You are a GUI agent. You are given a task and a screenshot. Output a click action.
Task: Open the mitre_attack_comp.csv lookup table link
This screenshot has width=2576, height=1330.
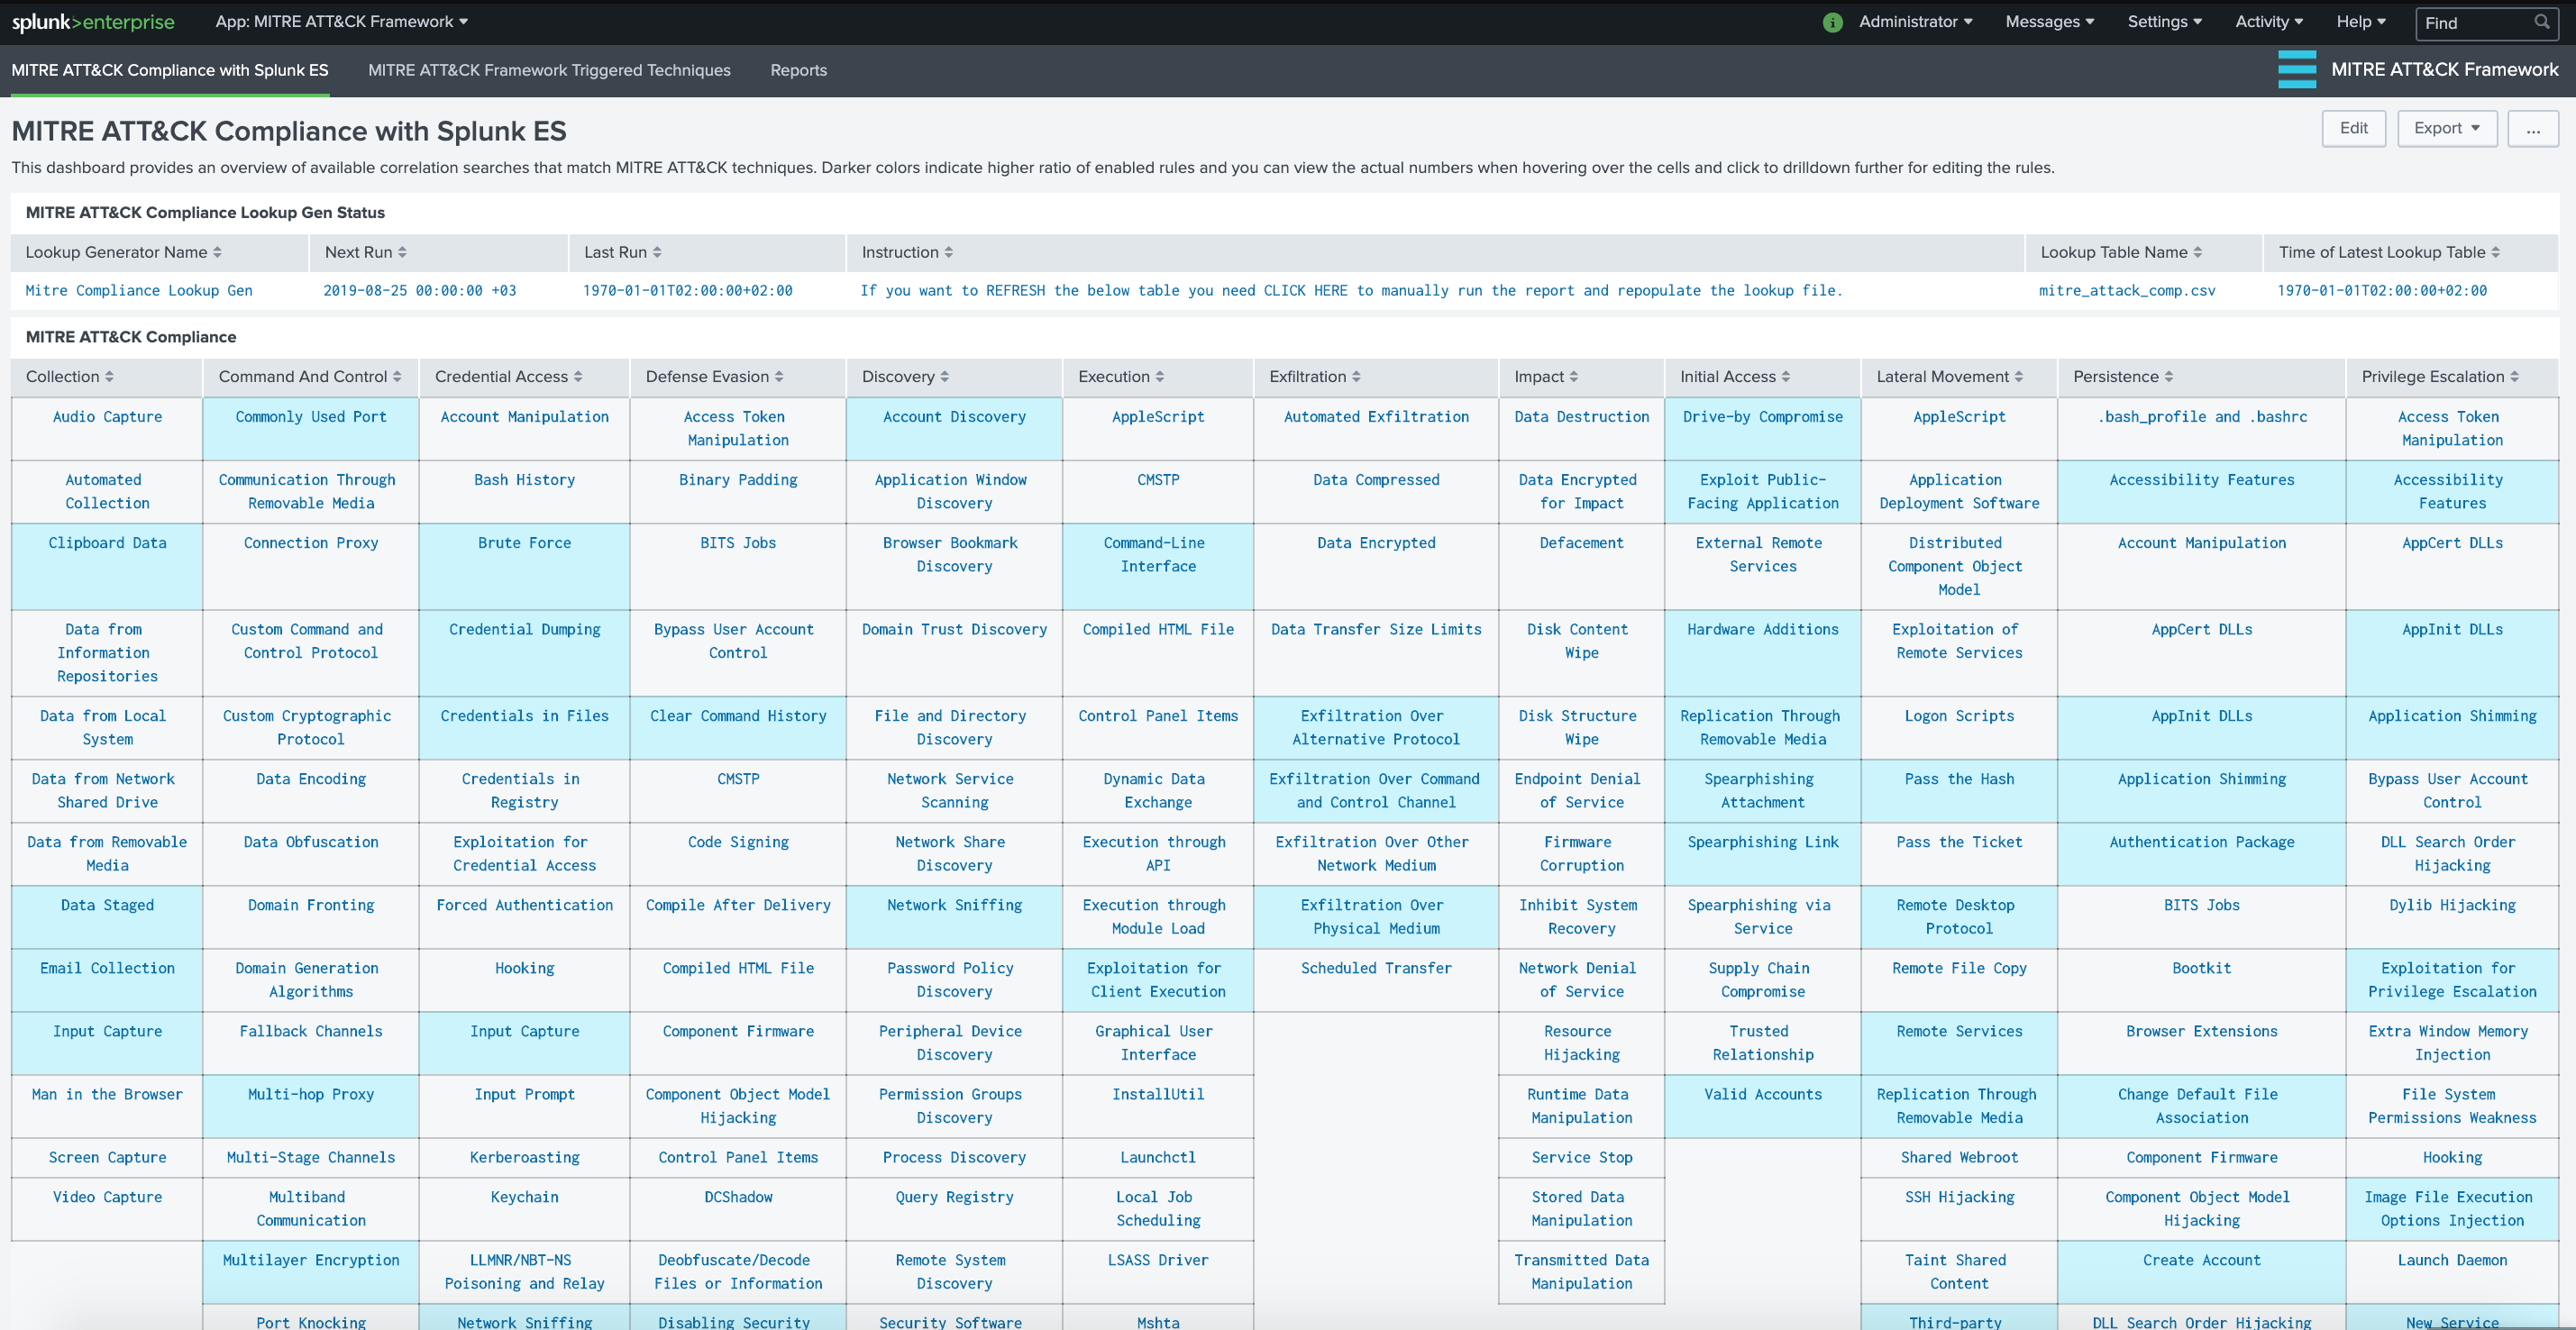coord(2127,290)
